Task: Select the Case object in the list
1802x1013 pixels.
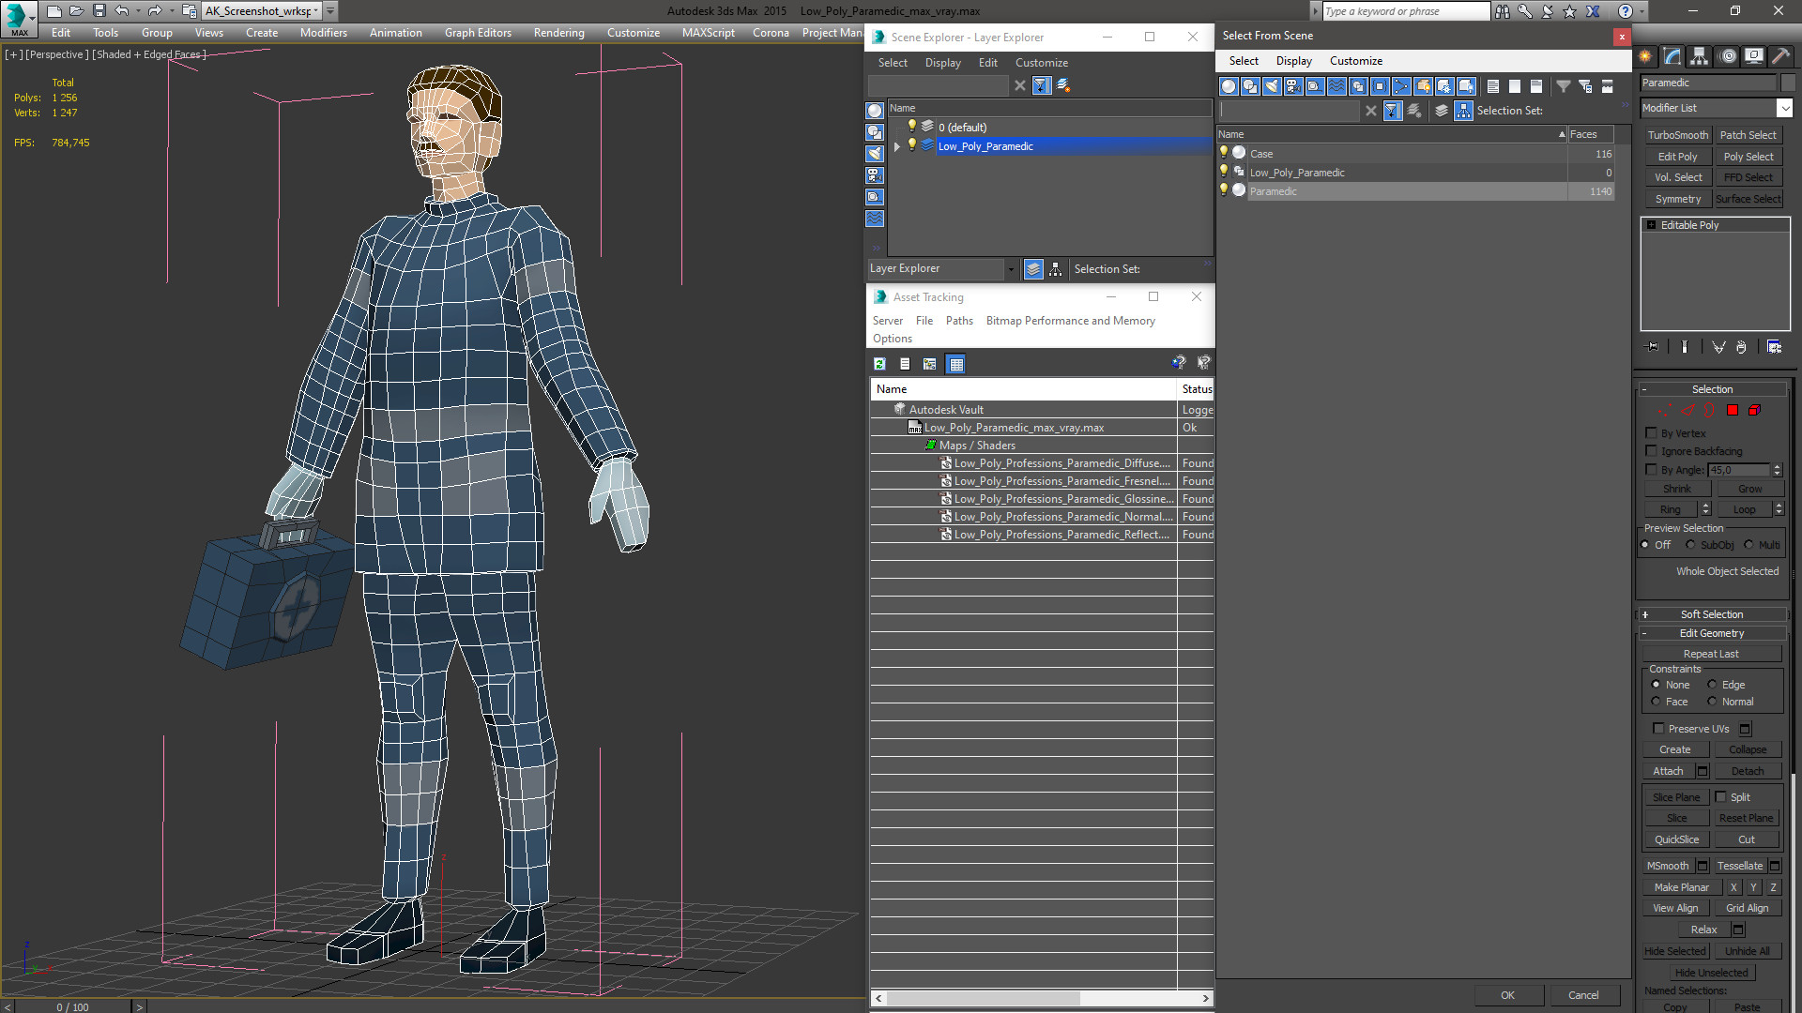Action: (1261, 154)
